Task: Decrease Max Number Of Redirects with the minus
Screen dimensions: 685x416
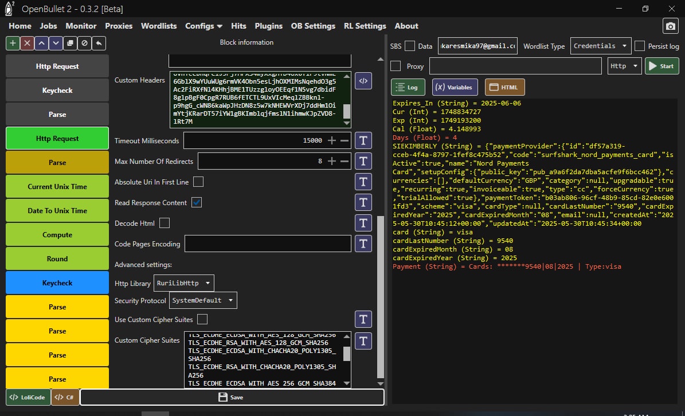Action: tap(345, 161)
